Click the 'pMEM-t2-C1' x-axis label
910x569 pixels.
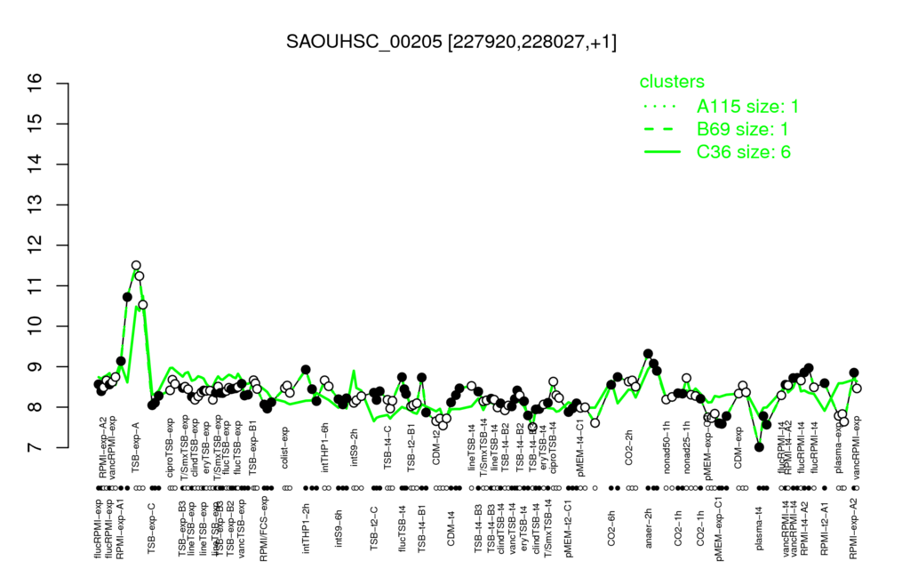[x=569, y=529]
